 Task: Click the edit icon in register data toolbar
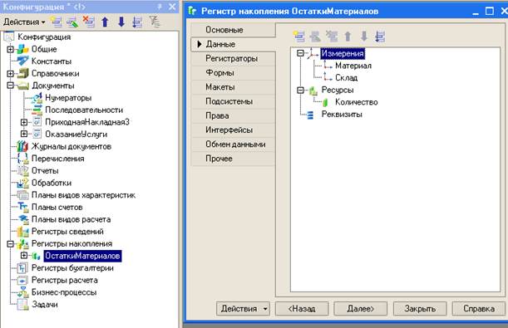[x=315, y=37]
